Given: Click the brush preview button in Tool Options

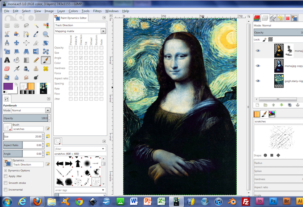Looking at the screenshot, I should (x=7, y=127).
